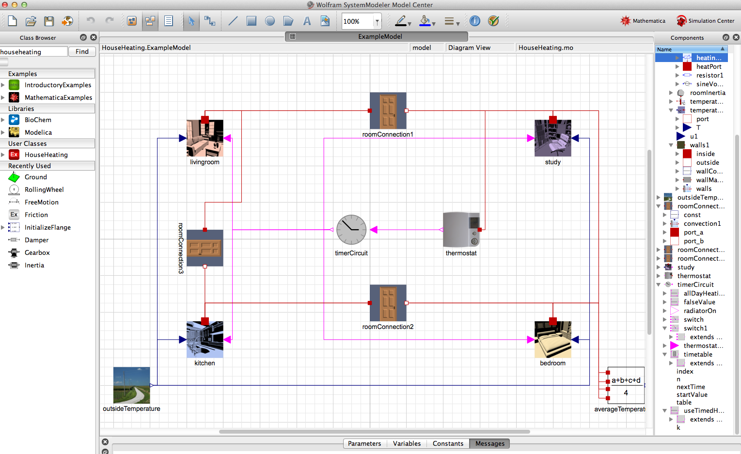Collapse the timetable tree node
This screenshot has height=454, width=741.
[x=665, y=354]
